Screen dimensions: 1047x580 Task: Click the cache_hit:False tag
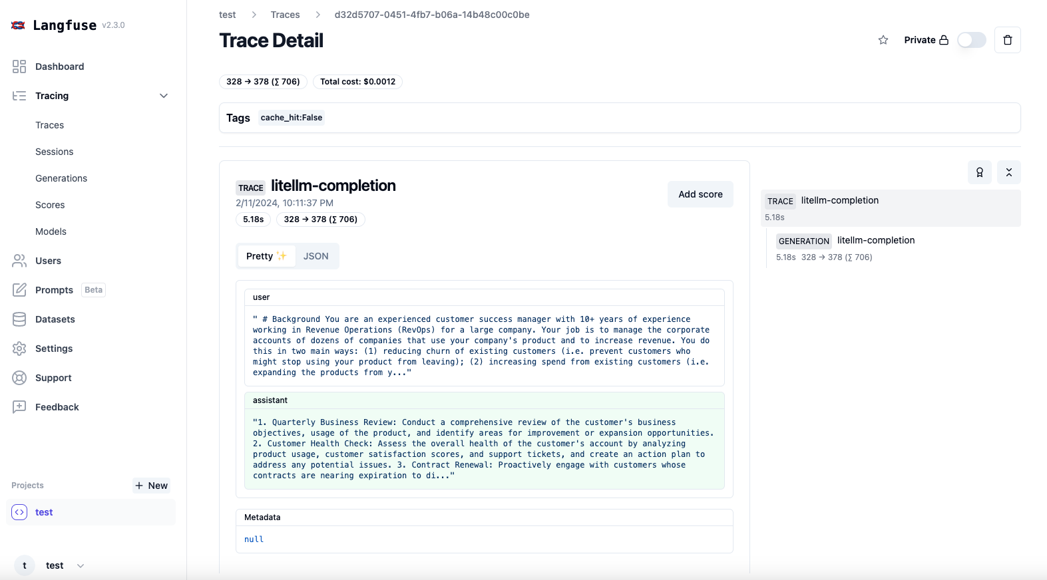coord(292,118)
